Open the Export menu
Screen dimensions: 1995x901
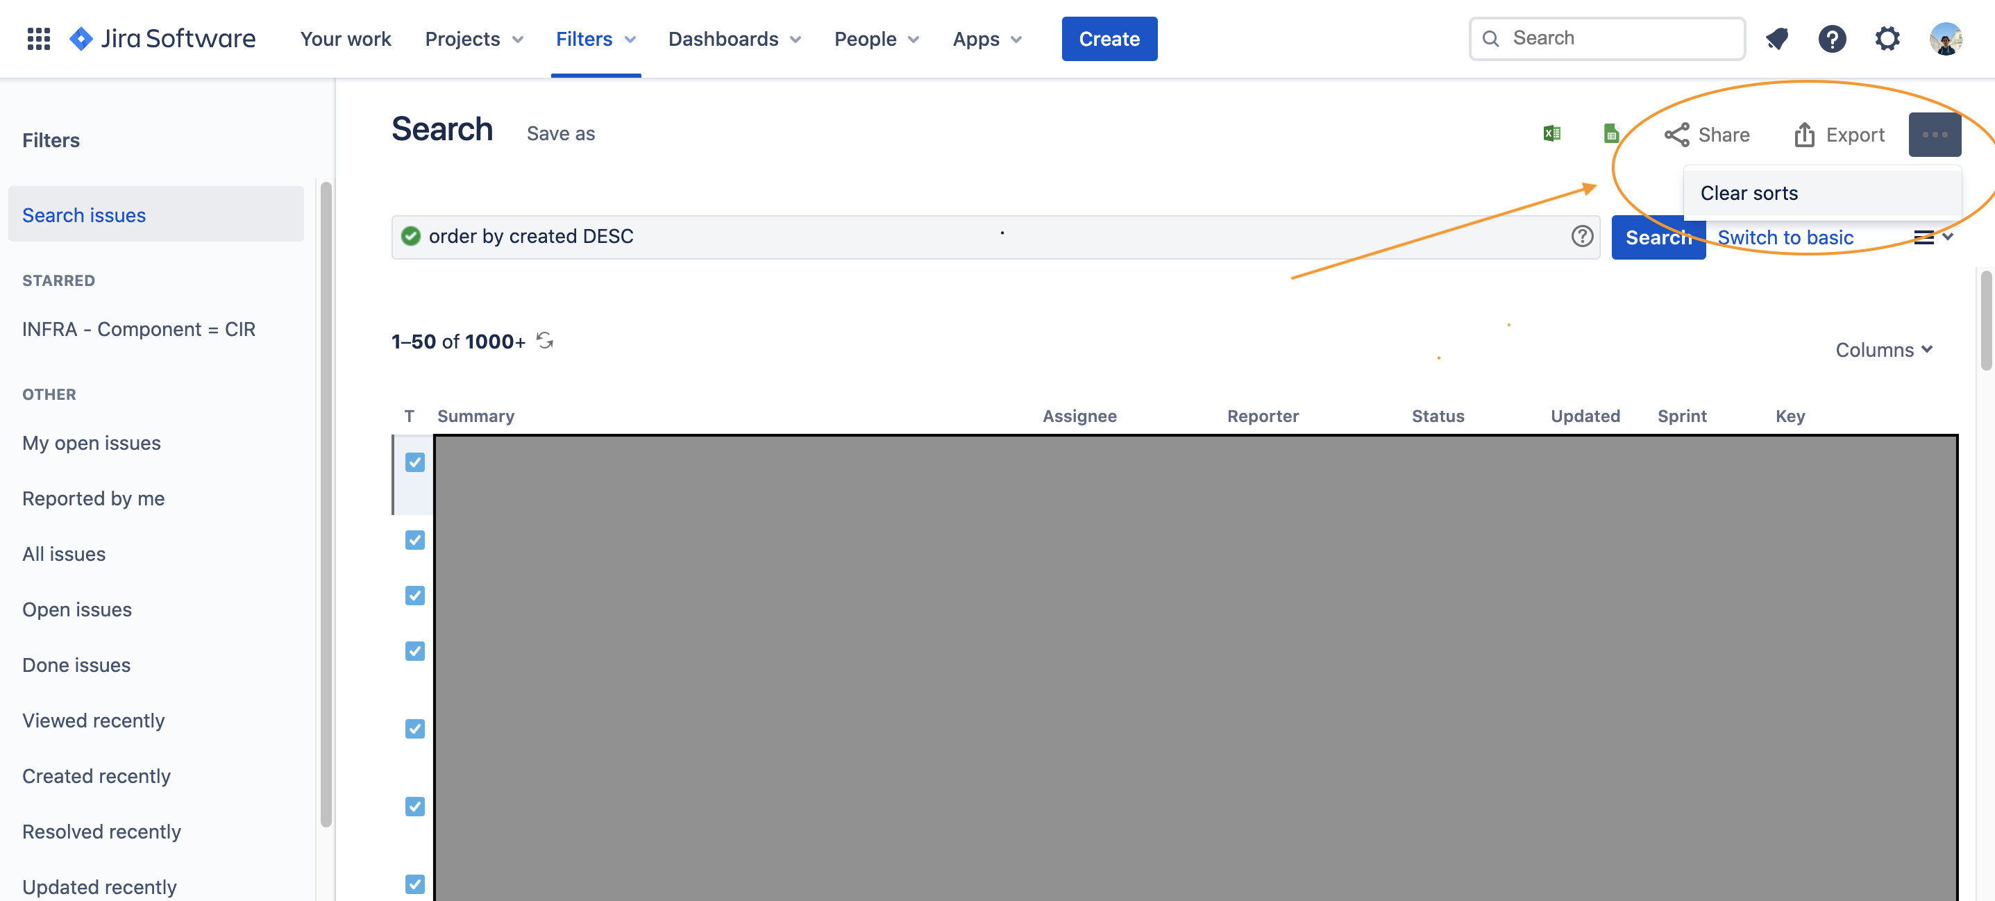[x=1840, y=135]
